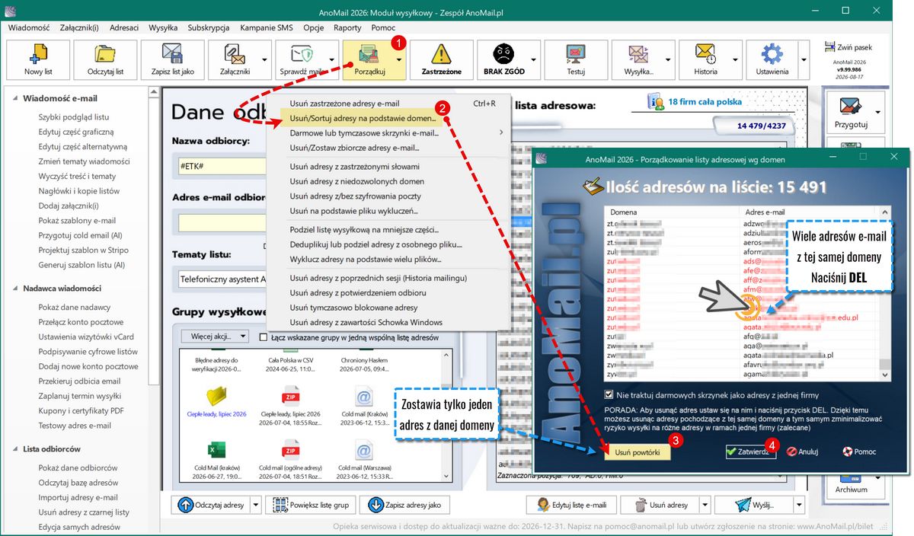Click Powiększ listę grup button
Viewport: 914px width, 536px height.
coord(309,505)
